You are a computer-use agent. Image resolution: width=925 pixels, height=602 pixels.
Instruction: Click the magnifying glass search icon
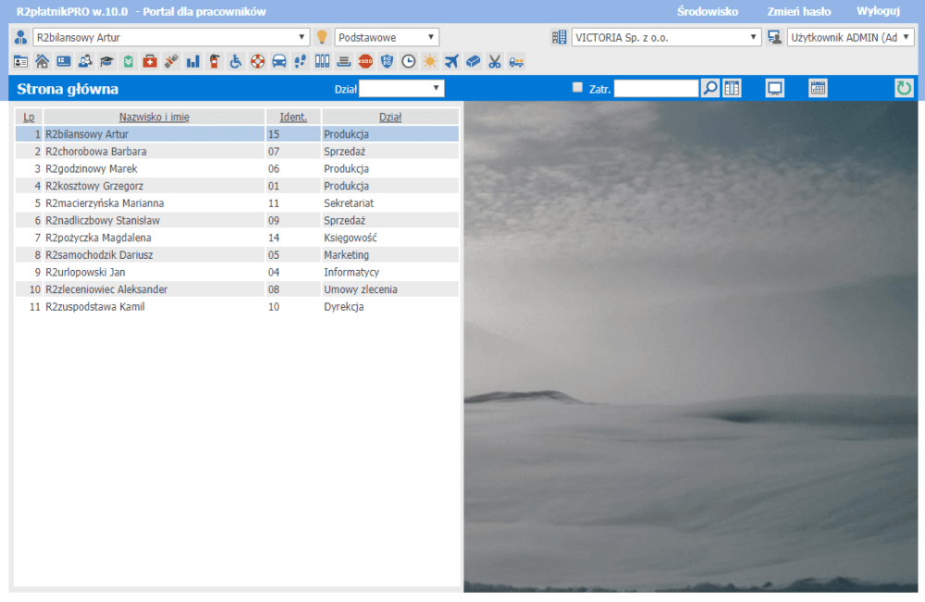[709, 89]
